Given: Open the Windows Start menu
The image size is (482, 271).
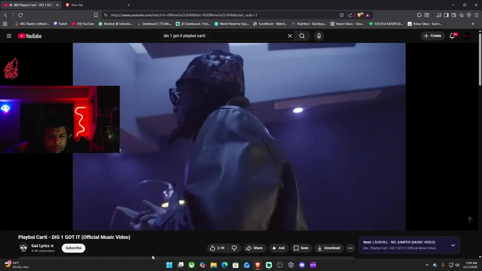Looking at the screenshot, I should click(x=169, y=265).
